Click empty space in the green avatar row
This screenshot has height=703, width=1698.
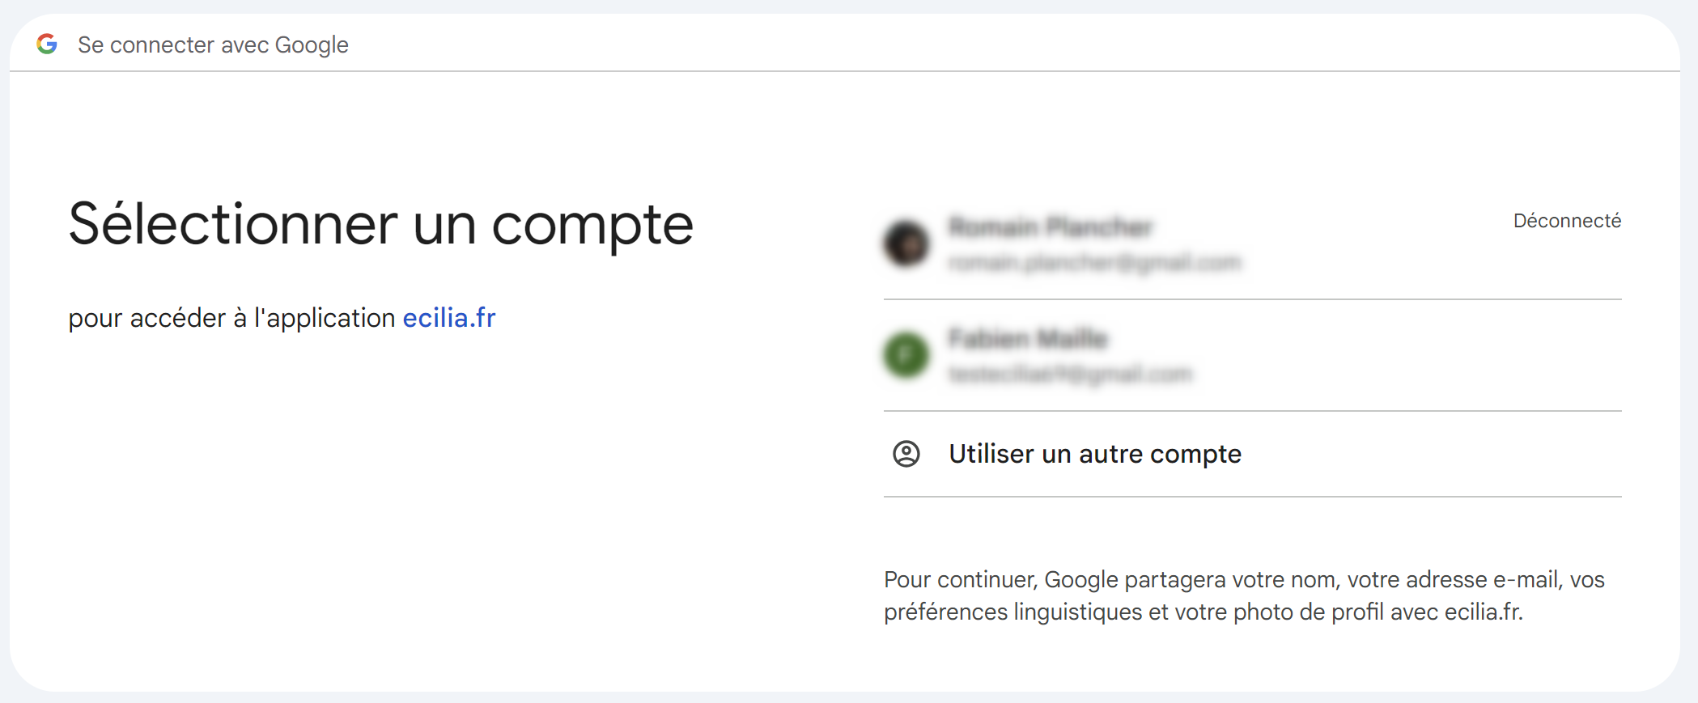click(1416, 356)
